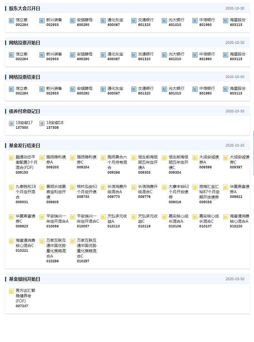Screen dimensions: 254x342
Task: Click fund icon beside 九泰锐和18个月定开混合
Action: click(x=11, y=187)
